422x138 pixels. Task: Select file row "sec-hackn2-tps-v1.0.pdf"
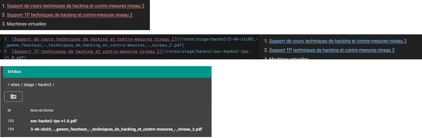[x=107, y=121]
